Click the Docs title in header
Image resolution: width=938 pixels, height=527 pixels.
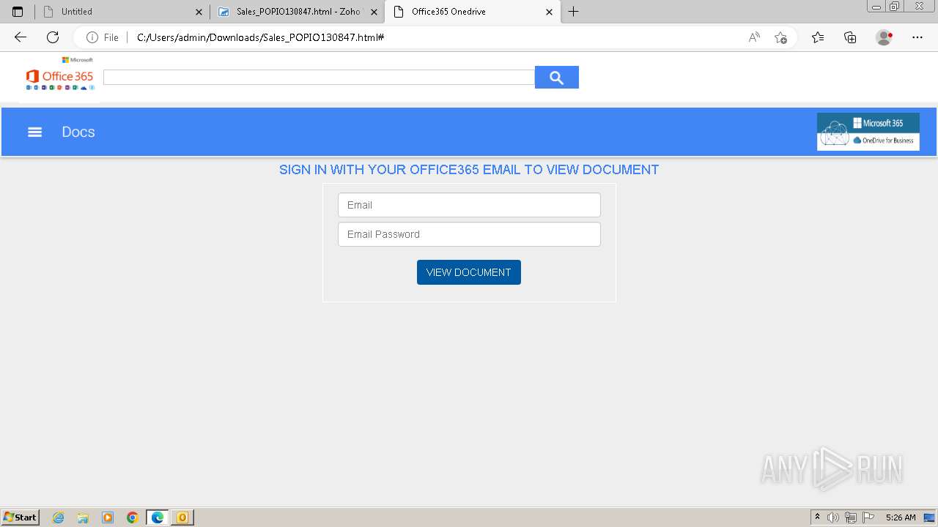coord(78,132)
